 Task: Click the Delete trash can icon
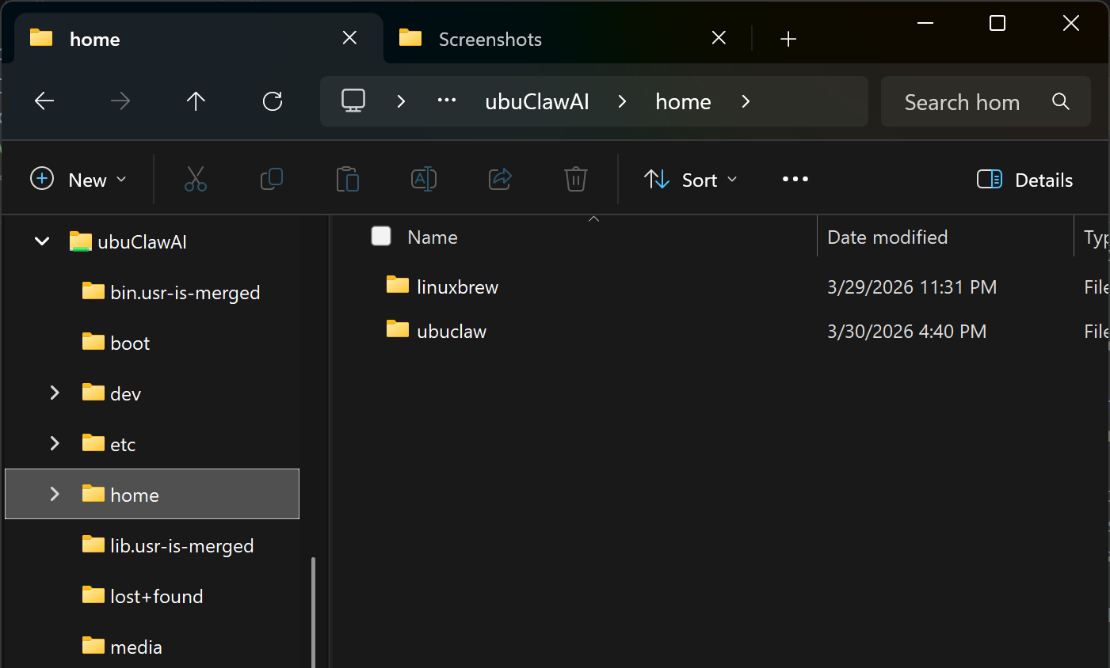(x=576, y=179)
